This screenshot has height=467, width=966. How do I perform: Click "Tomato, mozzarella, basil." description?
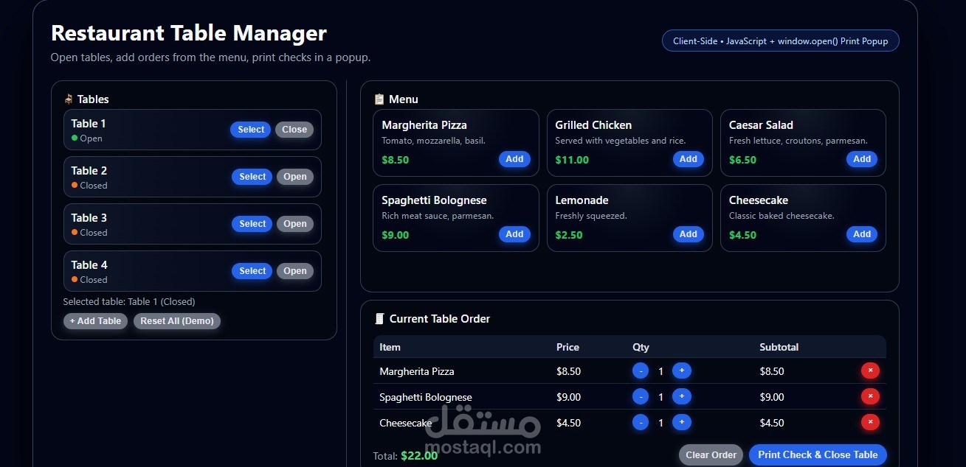[x=433, y=141]
